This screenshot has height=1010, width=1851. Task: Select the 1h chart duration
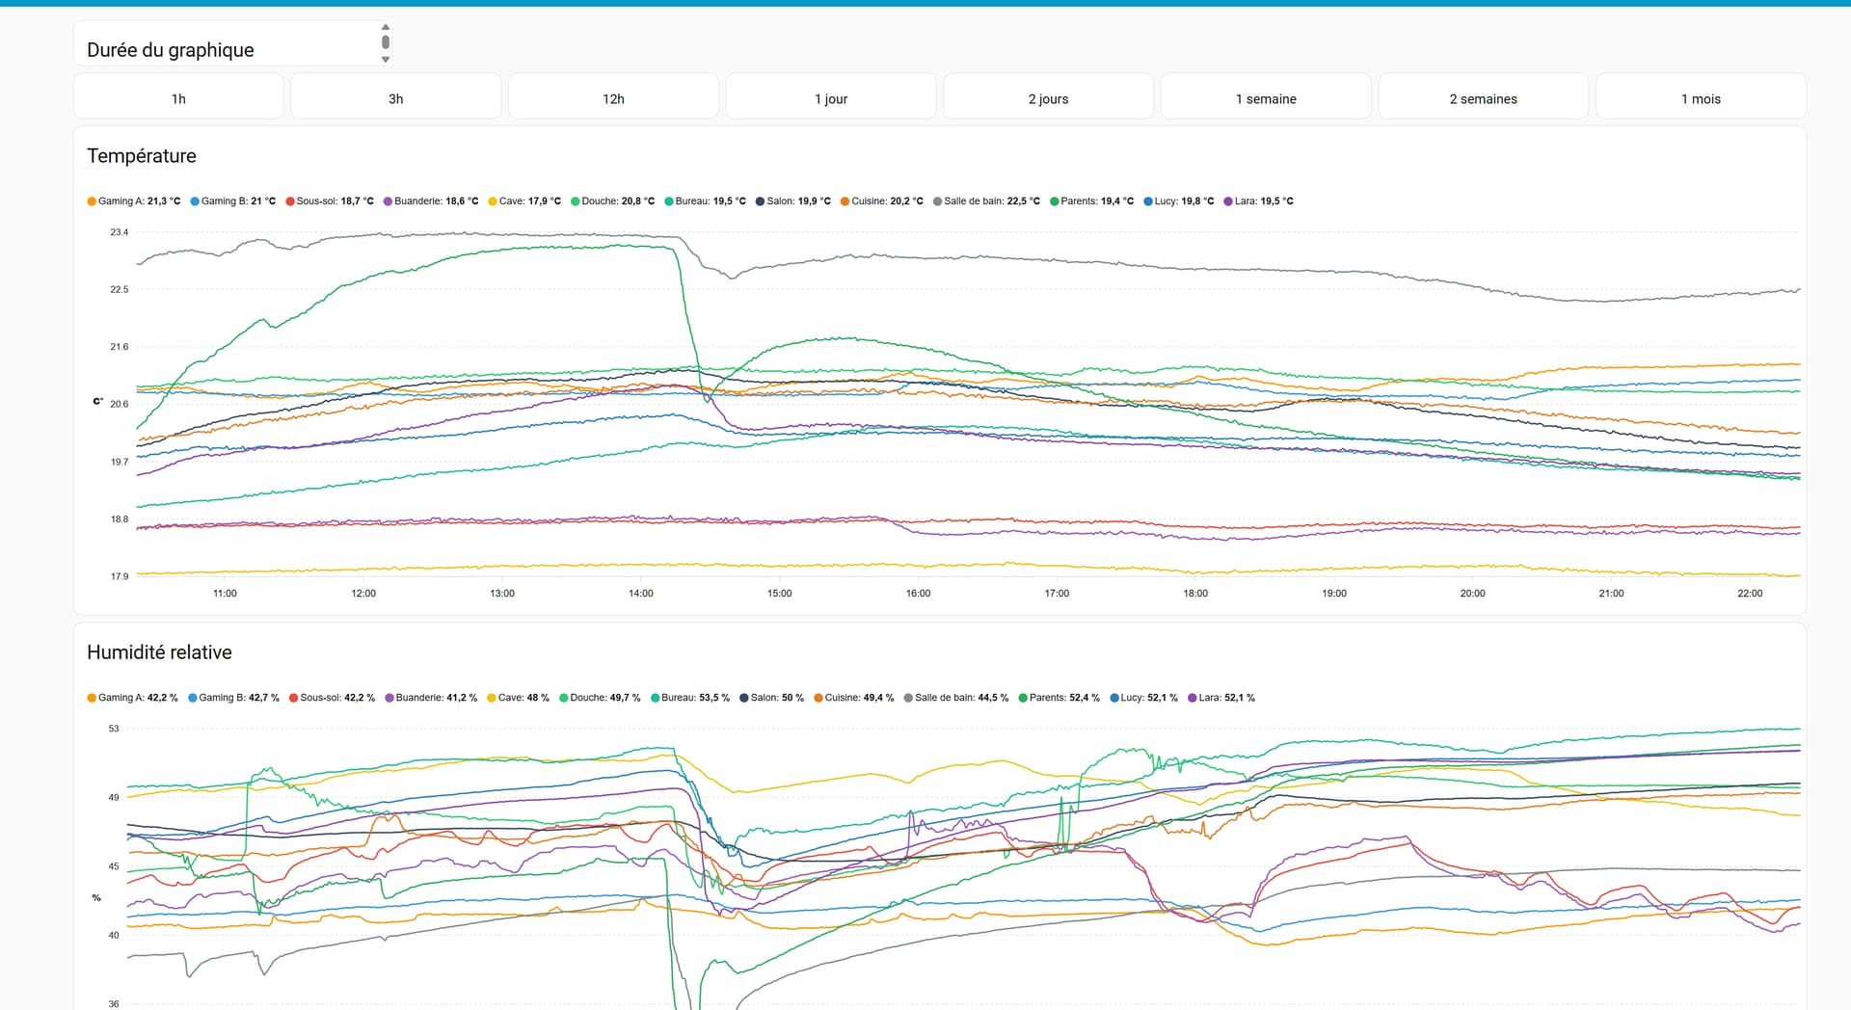(178, 98)
